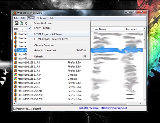Click the Save toolbar icon
The height and width of the screenshot is (123, 160).
click(x=16, y=23)
